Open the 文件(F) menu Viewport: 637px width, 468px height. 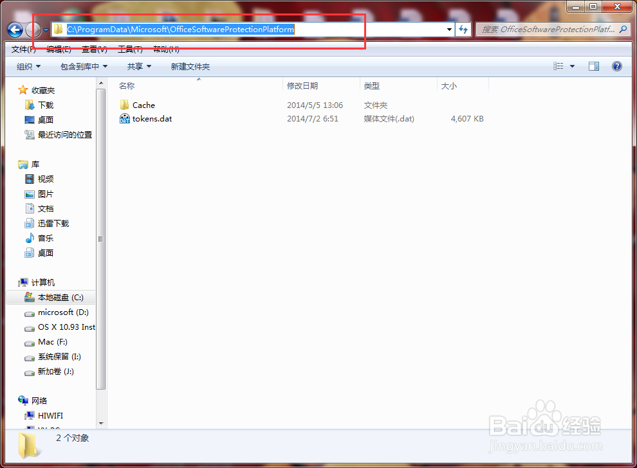tap(24, 49)
